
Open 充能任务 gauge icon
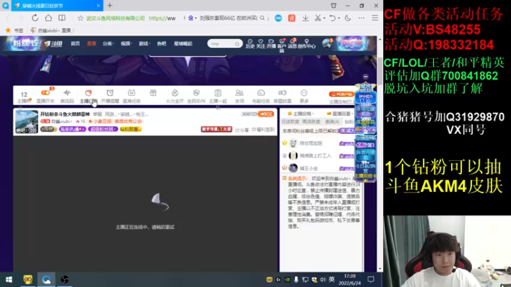coord(261,96)
